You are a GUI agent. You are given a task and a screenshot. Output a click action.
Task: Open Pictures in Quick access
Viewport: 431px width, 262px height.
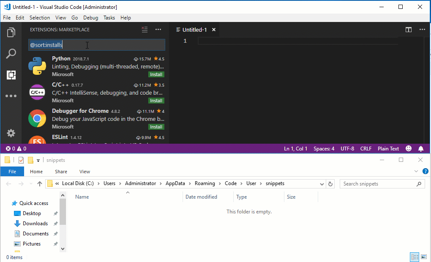[x=32, y=244]
